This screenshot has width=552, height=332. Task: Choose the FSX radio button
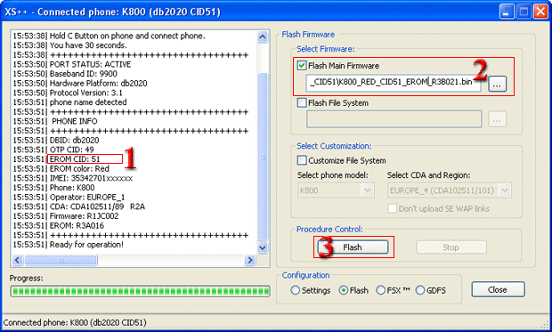coord(380,290)
